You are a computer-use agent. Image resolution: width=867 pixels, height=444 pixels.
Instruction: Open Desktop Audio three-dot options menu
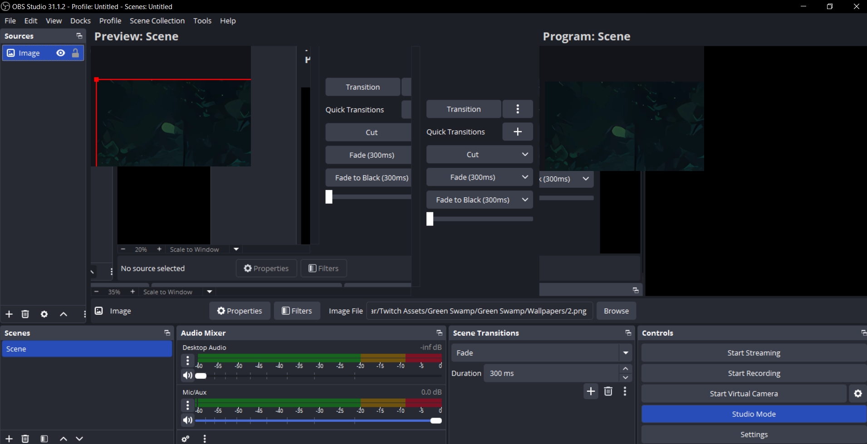(187, 361)
